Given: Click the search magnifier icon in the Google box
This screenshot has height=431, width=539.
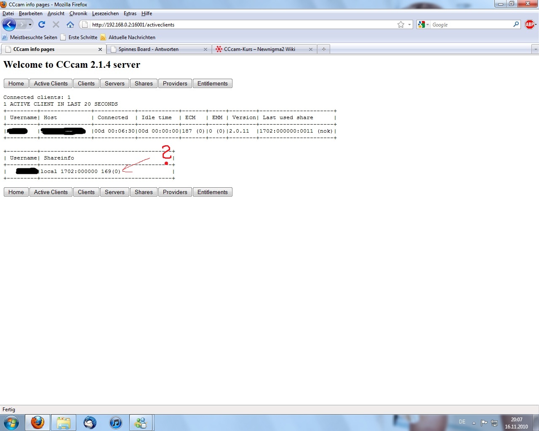Looking at the screenshot, I should 516,24.
